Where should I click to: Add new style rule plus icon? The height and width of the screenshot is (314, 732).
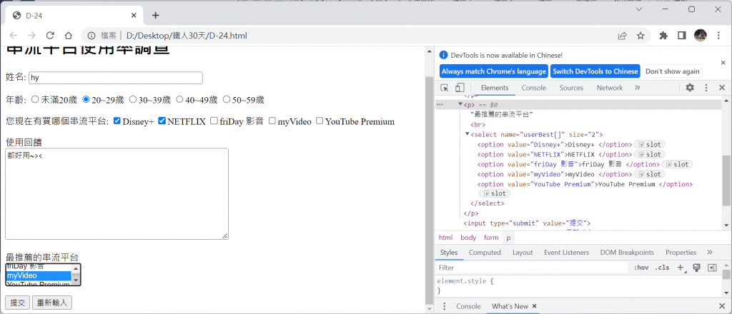pyautogui.click(x=681, y=268)
